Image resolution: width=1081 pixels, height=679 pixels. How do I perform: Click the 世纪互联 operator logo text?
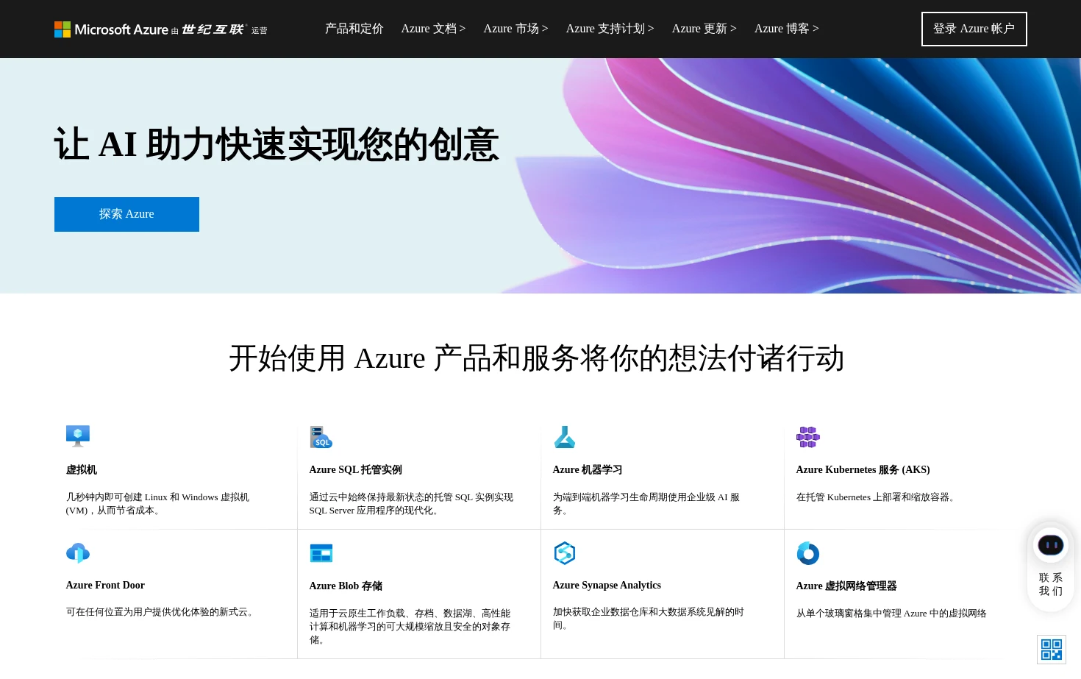pos(213,29)
